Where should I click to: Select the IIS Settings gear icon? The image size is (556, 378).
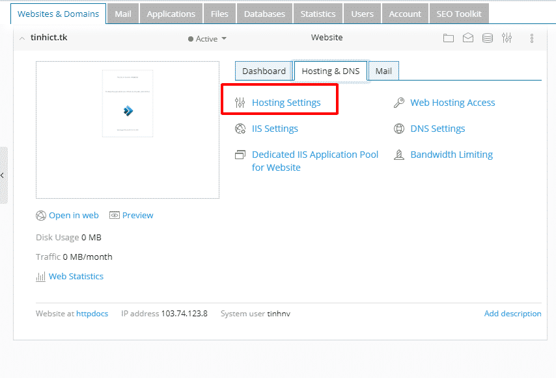(240, 129)
